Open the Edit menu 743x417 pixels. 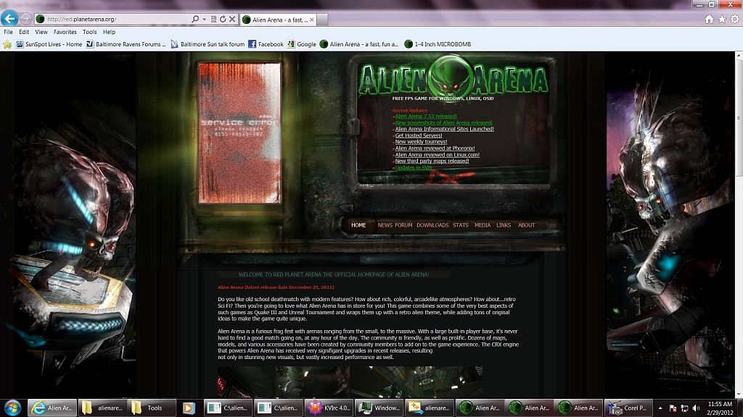coord(24,32)
